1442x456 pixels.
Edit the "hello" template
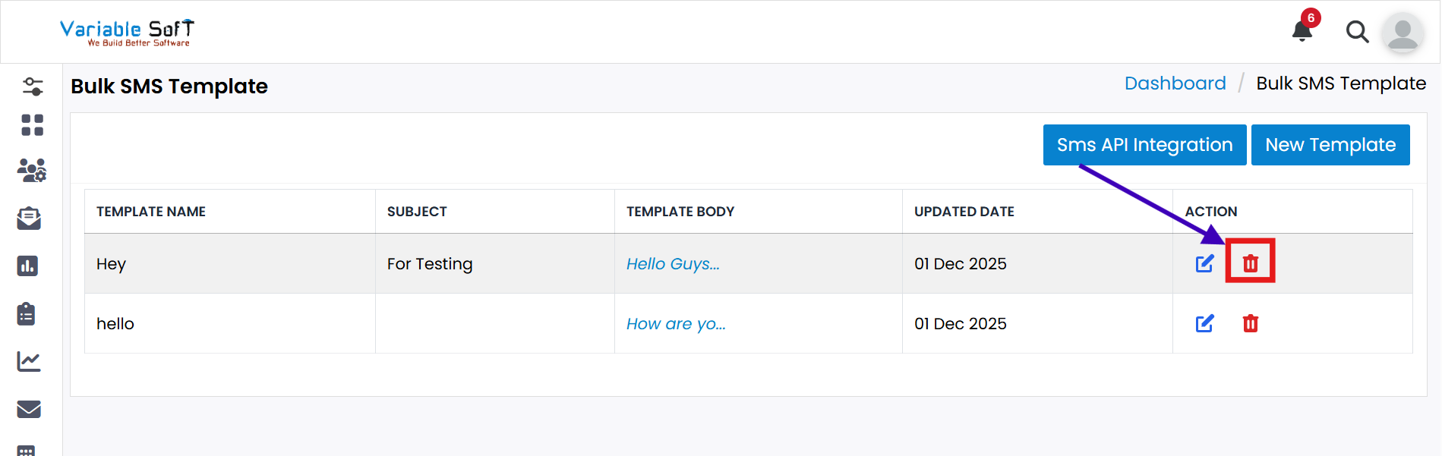pos(1204,323)
